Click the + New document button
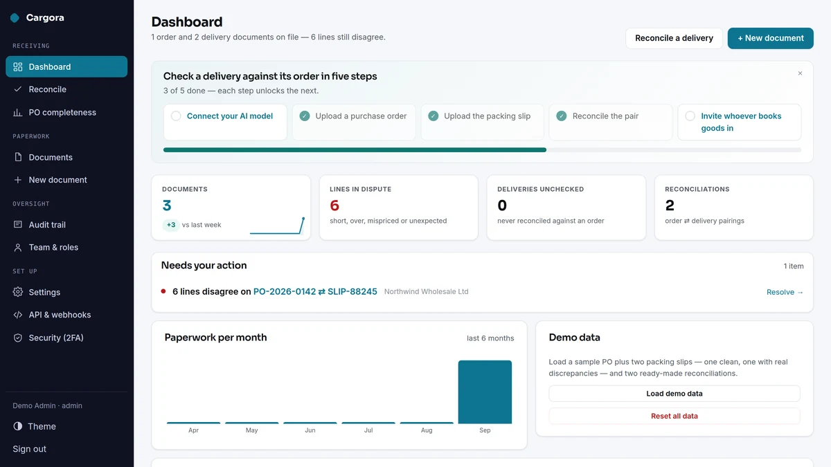 tap(770, 38)
